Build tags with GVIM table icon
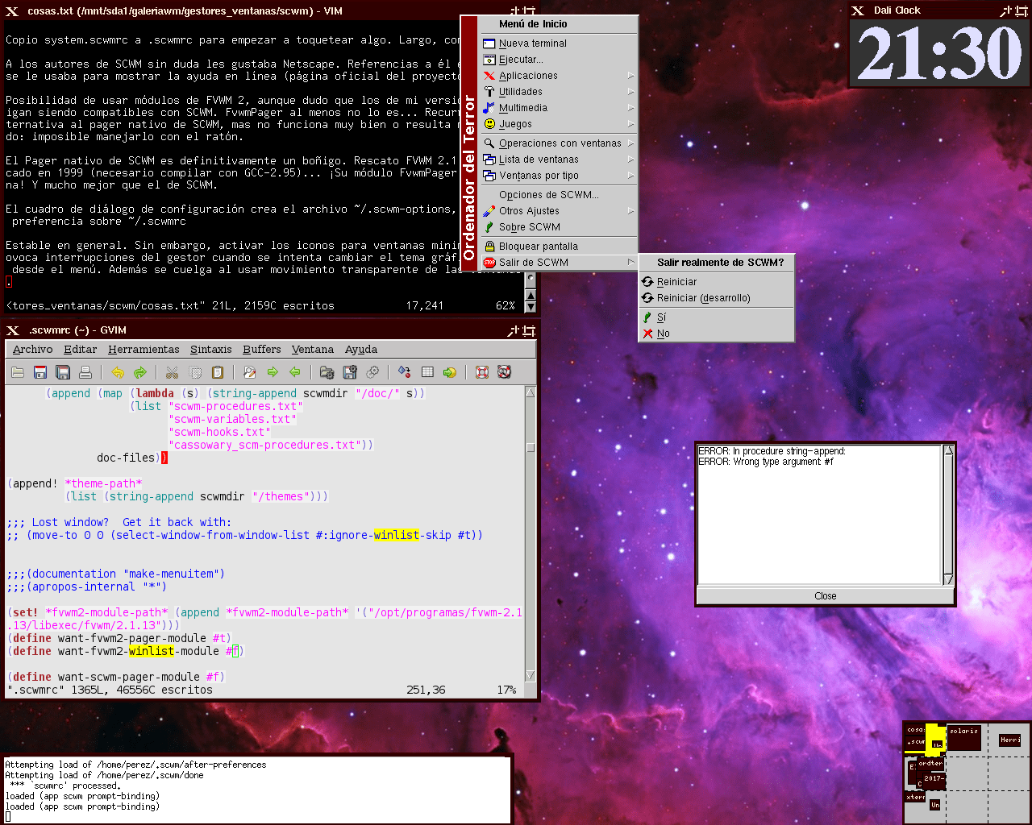Image resolution: width=1032 pixels, height=825 pixels. (427, 372)
